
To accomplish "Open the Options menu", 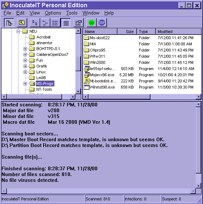I will [53, 13].
